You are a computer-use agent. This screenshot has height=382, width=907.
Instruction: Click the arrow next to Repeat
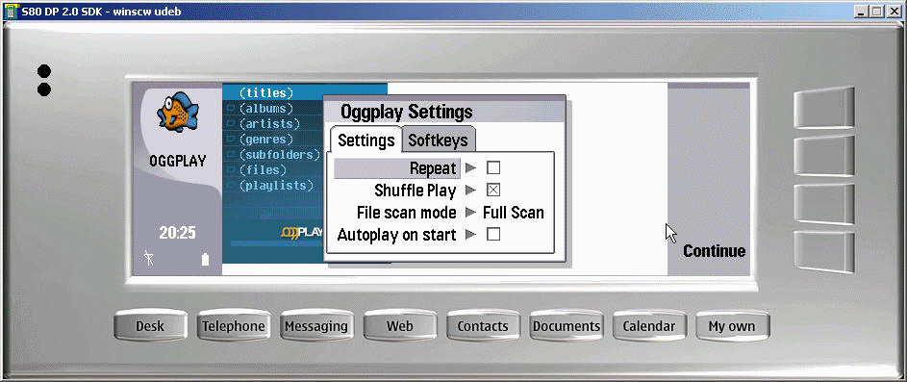pyautogui.click(x=471, y=168)
